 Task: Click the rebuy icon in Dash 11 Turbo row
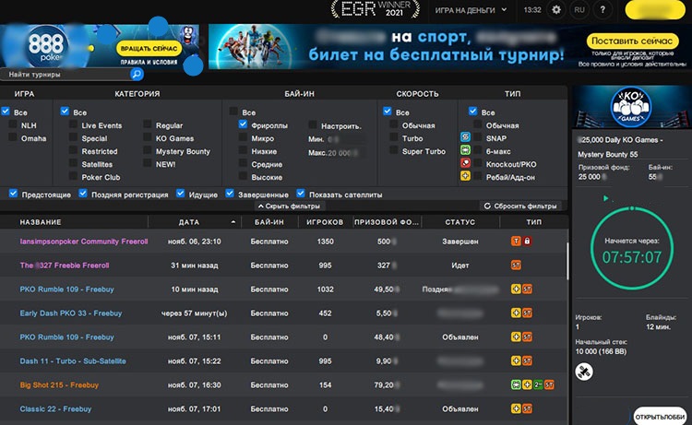pos(516,360)
